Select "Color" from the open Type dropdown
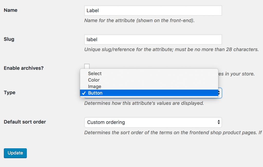 coord(94,80)
